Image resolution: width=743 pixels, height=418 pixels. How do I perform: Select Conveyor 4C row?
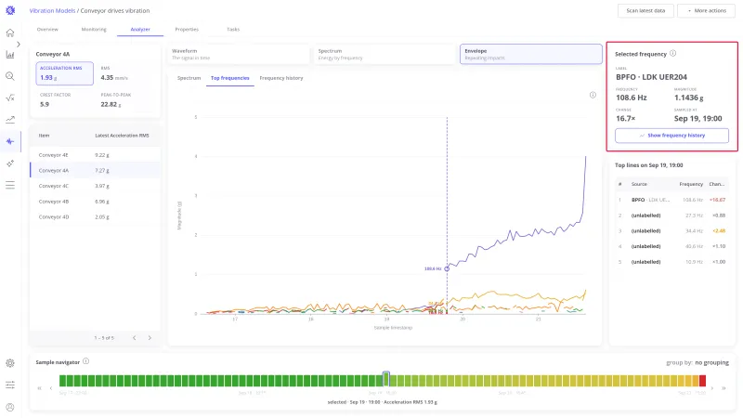[95, 186]
